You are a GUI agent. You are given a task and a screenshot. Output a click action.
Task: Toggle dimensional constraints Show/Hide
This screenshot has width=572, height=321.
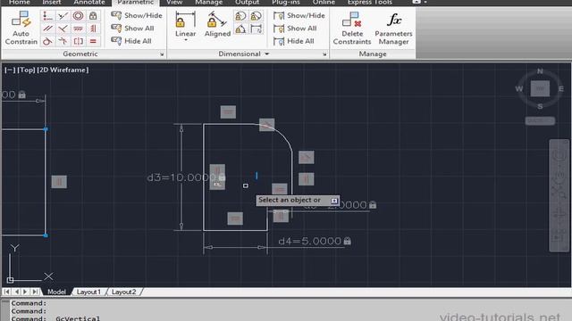[x=299, y=15]
